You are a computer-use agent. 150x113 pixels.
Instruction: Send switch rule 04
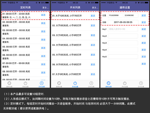click(x=93, y=45)
